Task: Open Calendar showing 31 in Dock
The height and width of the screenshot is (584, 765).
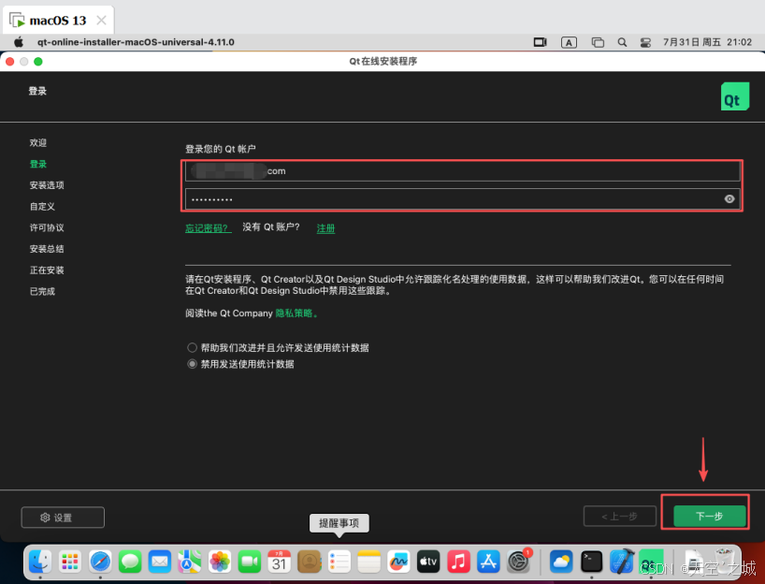Action: click(279, 562)
